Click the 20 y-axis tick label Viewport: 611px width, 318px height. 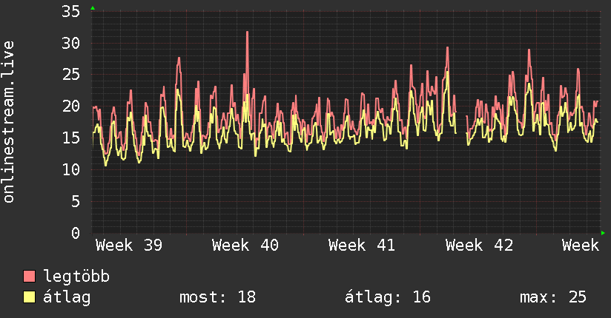[71, 106]
